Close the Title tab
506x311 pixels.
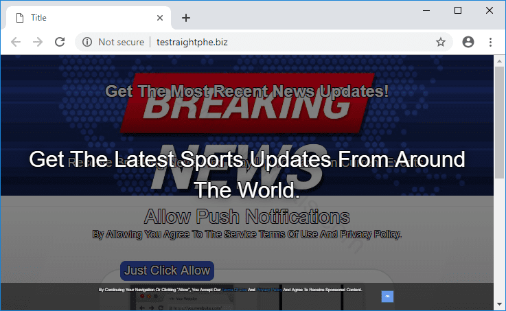click(160, 18)
